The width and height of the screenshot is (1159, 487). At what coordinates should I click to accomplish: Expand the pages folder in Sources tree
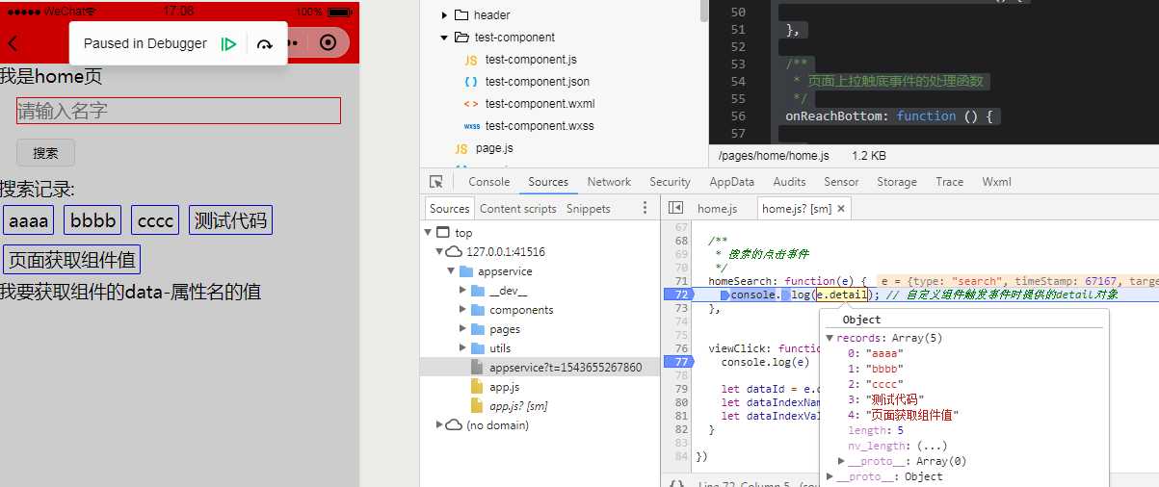pyautogui.click(x=463, y=329)
